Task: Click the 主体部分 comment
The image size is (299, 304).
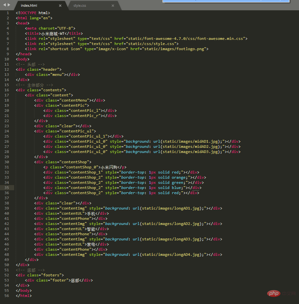Action: [x=34, y=85]
